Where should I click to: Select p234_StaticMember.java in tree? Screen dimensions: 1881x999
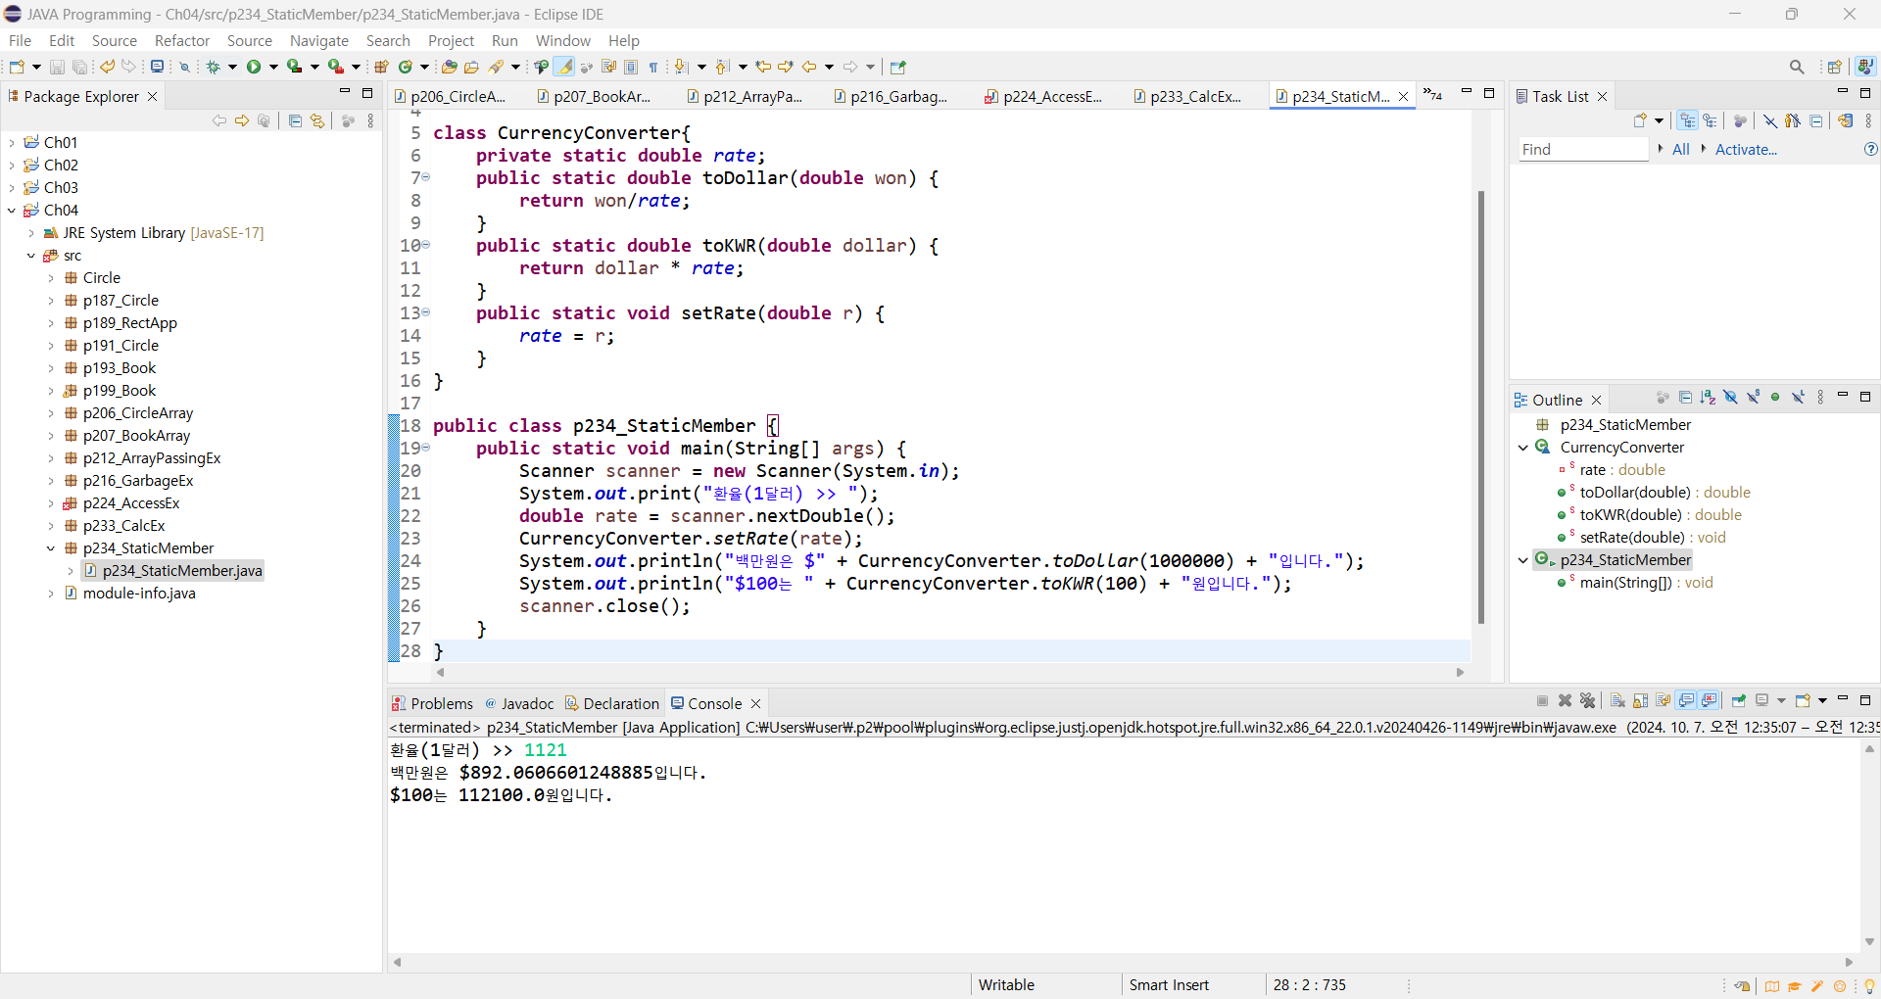pyautogui.click(x=182, y=570)
